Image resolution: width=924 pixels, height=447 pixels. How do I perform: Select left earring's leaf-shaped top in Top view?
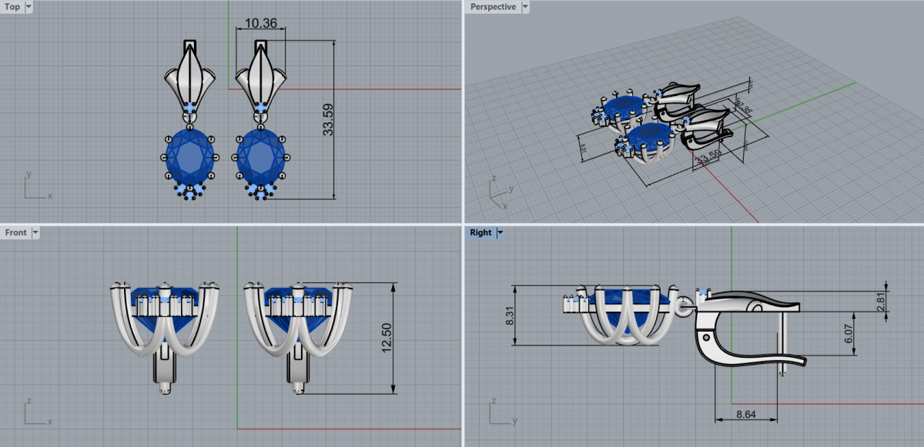click(189, 75)
